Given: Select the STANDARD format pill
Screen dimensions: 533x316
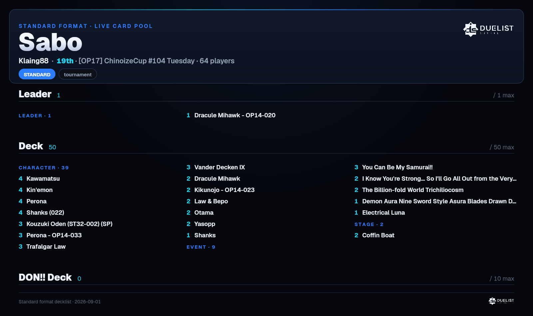Looking at the screenshot, I should 37,74.
